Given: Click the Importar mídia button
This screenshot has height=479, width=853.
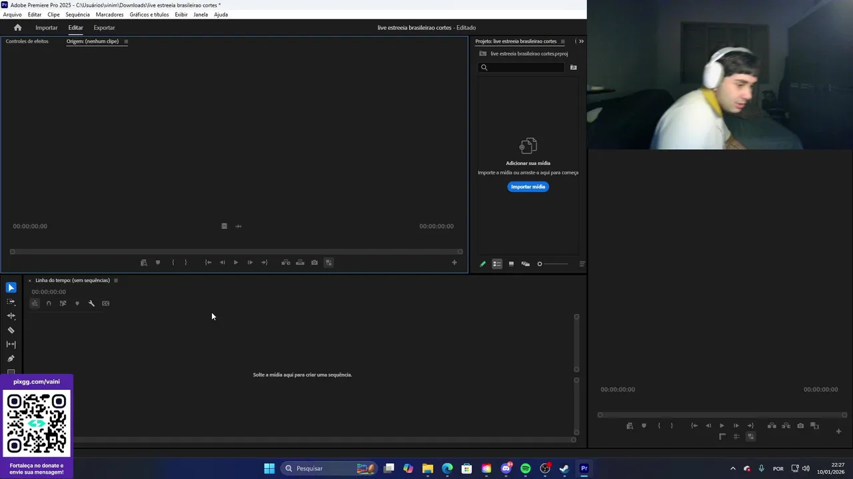Looking at the screenshot, I should (528, 187).
